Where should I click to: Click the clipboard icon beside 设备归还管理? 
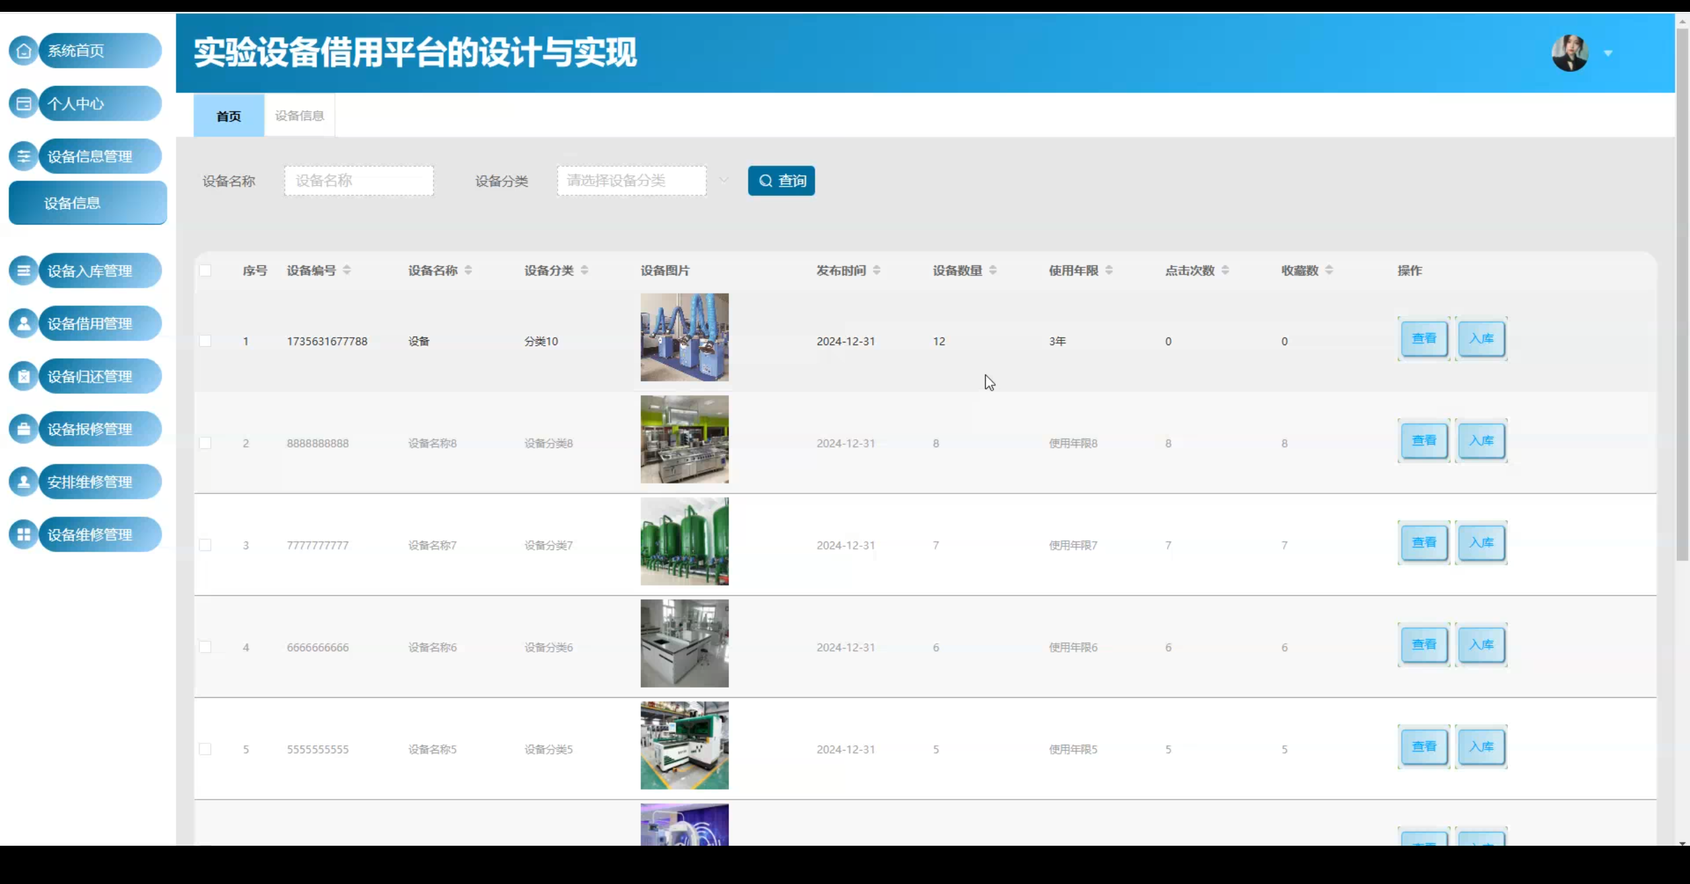(24, 376)
